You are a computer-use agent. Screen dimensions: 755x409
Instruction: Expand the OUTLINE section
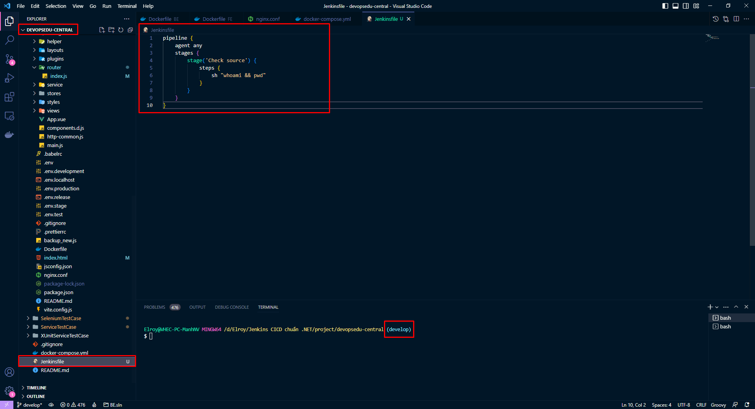click(36, 396)
